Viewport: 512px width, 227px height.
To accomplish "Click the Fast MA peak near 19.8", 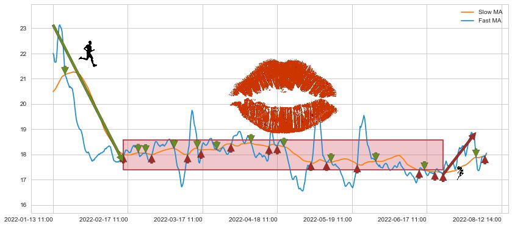I will click(192, 111).
